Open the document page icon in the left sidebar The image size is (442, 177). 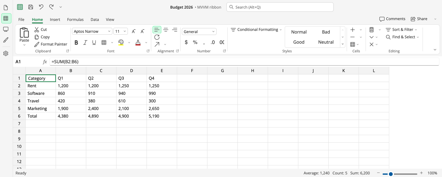tap(6, 8)
